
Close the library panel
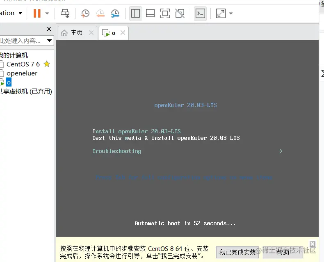(49, 29)
